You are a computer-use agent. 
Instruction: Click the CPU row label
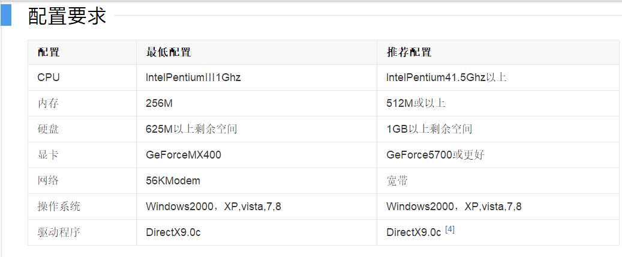click(49, 77)
